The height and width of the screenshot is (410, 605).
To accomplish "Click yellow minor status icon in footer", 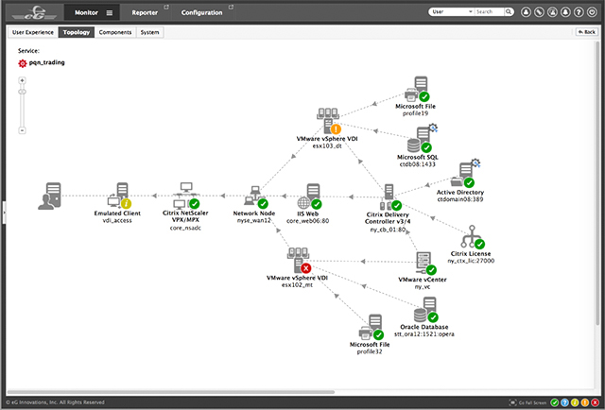I will click(575, 402).
